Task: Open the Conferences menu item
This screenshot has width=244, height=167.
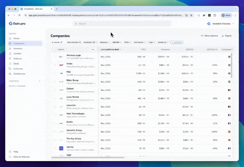Action: click(x=19, y=74)
